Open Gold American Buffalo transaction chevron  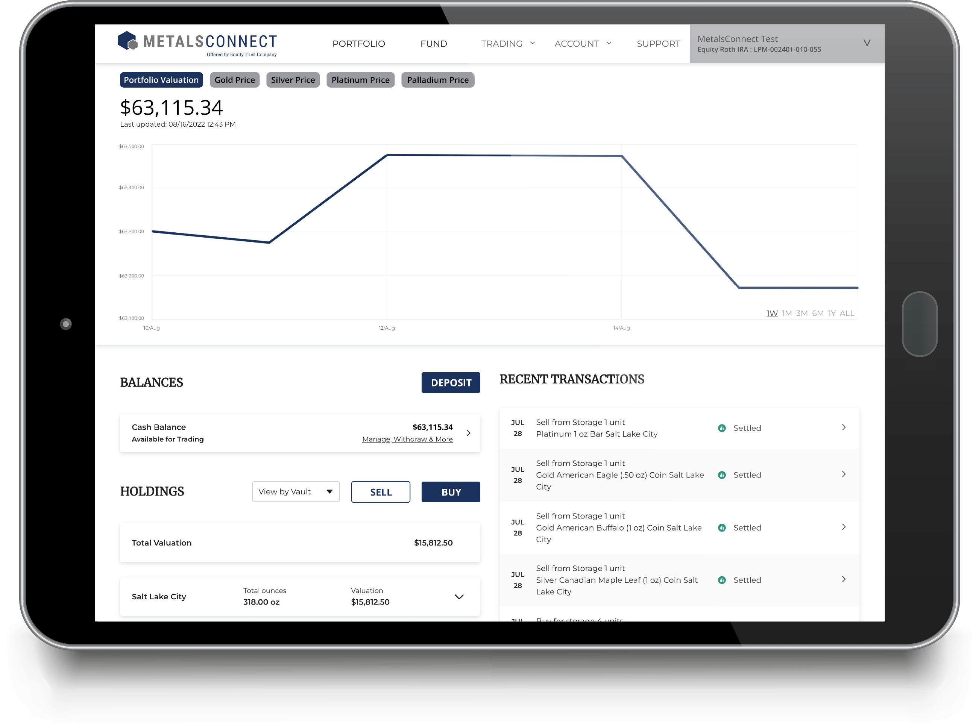pos(844,527)
